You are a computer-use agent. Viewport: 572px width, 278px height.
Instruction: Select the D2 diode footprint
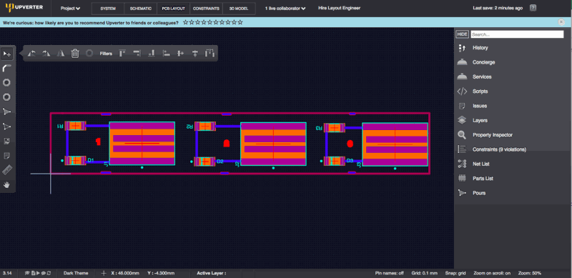(205, 162)
